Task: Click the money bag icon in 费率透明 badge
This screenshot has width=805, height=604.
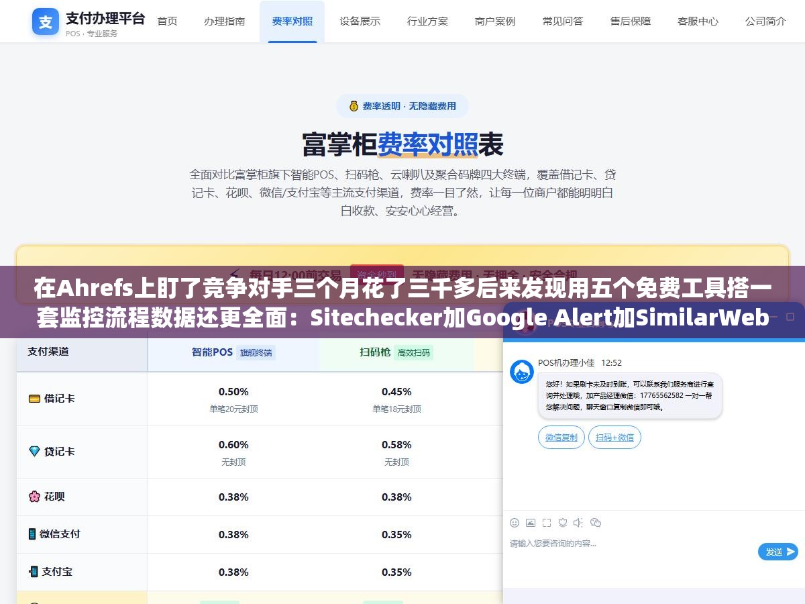Action: (354, 106)
